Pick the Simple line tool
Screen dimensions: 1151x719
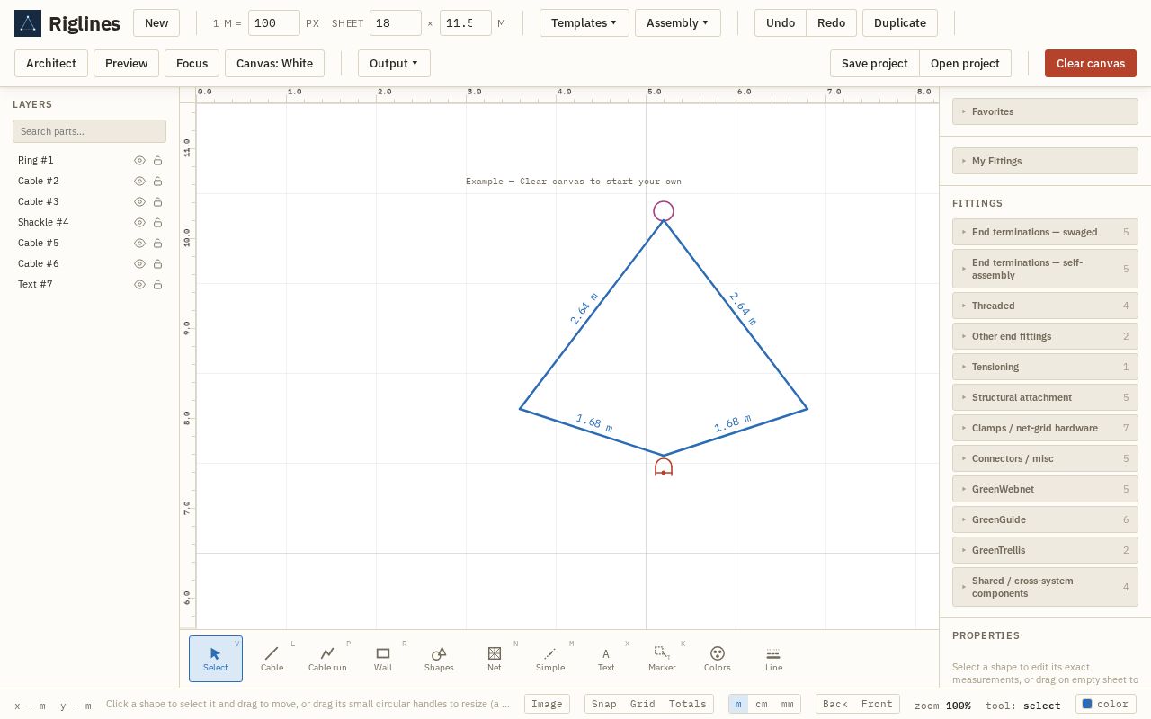coord(550,659)
